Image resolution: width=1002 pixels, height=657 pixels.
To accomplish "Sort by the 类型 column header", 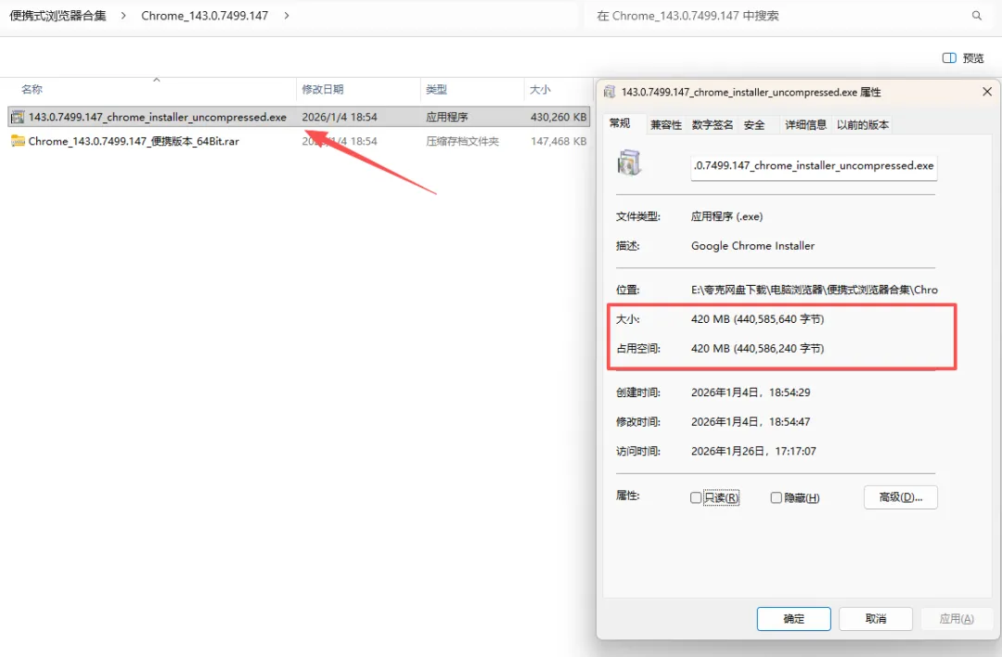I will (471, 89).
